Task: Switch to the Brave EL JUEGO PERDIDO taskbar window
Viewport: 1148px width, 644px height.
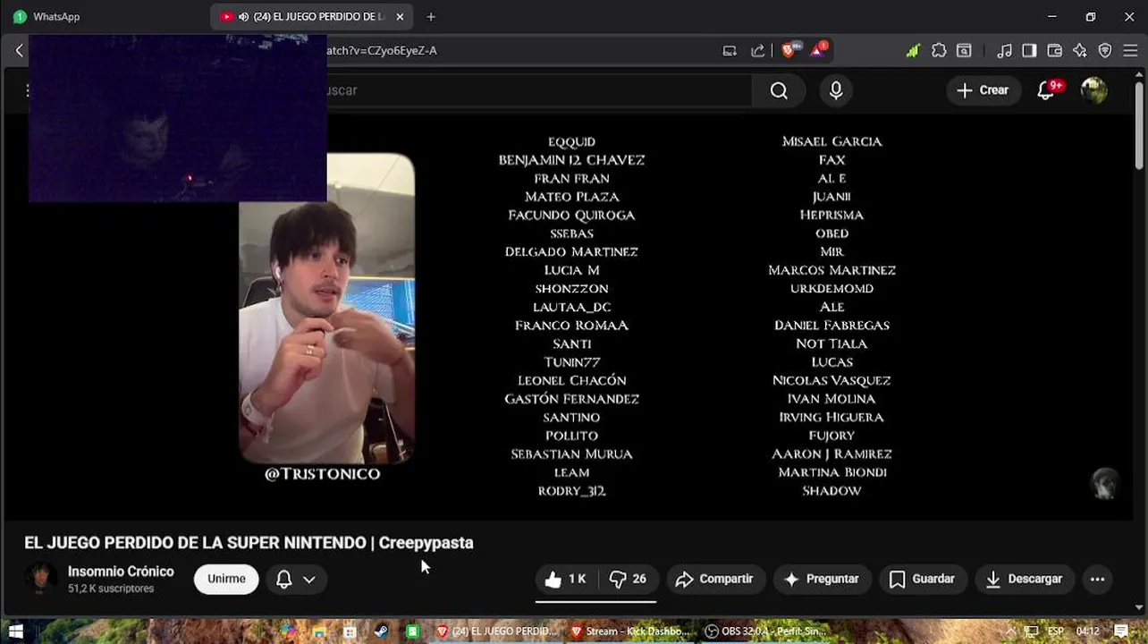Action: click(x=496, y=631)
